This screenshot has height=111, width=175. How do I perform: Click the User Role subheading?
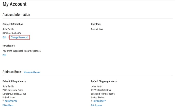click(x=96, y=24)
